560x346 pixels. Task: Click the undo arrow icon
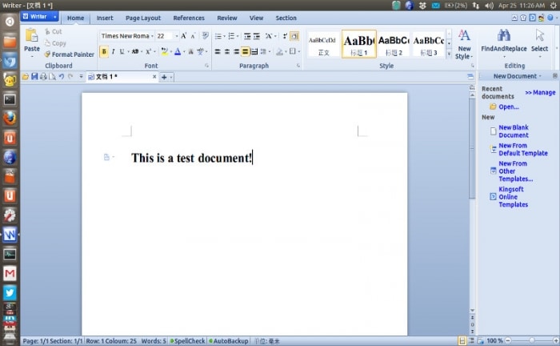[x=62, y=77]
